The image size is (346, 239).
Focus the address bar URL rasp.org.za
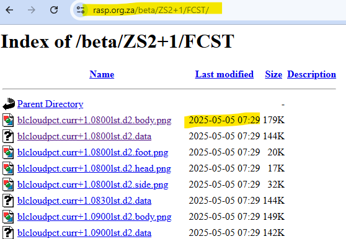[151, 10]
